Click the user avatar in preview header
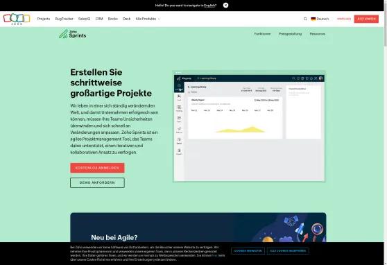 pos(320,78)
